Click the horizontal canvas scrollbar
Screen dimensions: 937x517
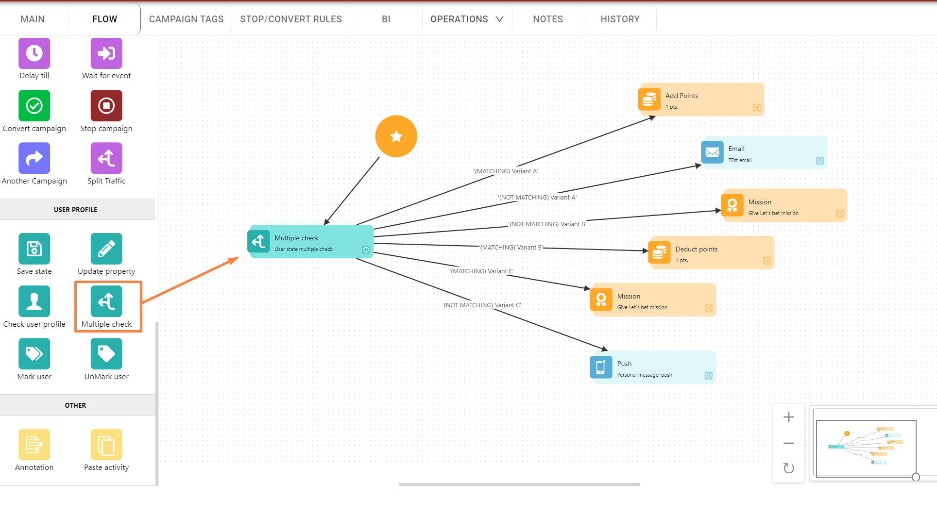click(x=519, y=484)
